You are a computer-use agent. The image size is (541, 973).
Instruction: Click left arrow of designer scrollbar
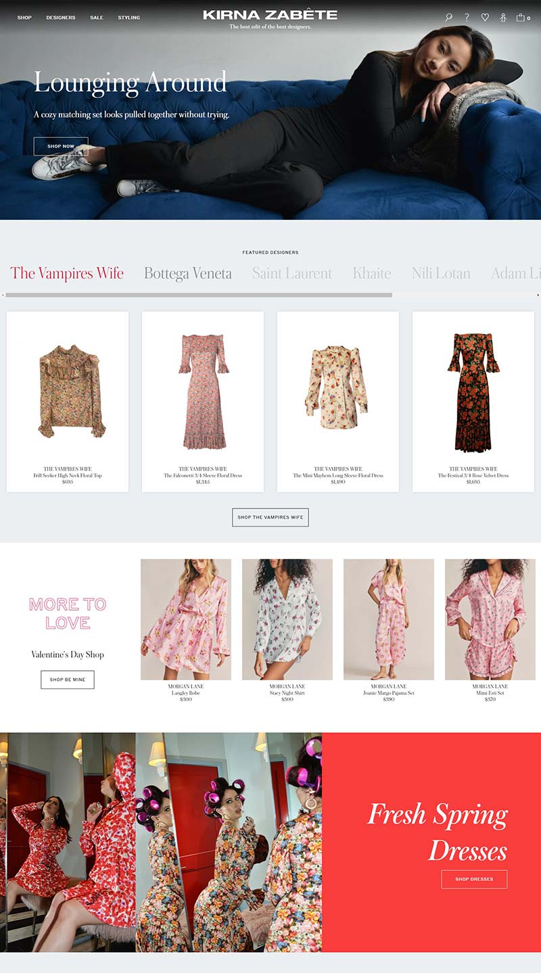(x=3, y=295)
